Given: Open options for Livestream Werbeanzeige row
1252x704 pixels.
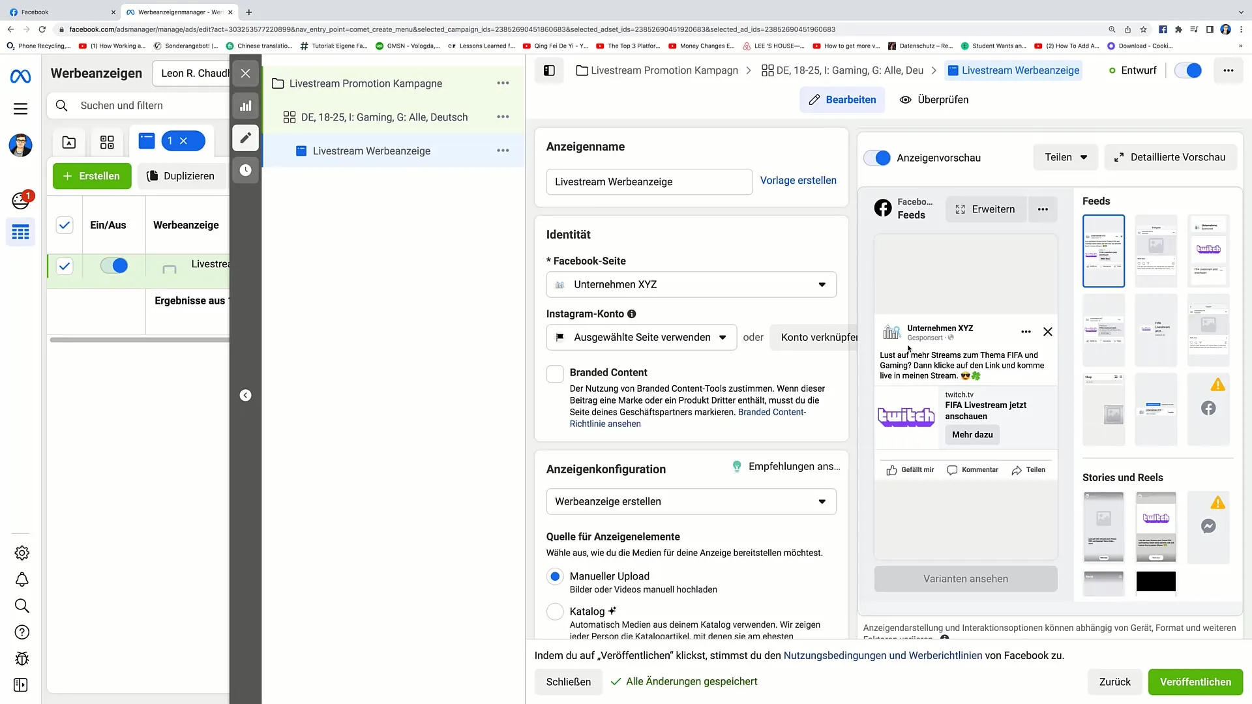Looking at the screenshot, I should [503, 151].
